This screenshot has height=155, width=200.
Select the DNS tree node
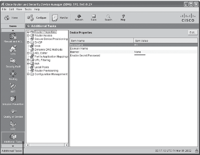(x=37, y=46)
